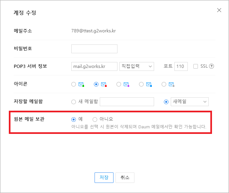Click the 789@ttest.g2works.kr address text
The image size is (229, 193).
click(x=94, y=31)
